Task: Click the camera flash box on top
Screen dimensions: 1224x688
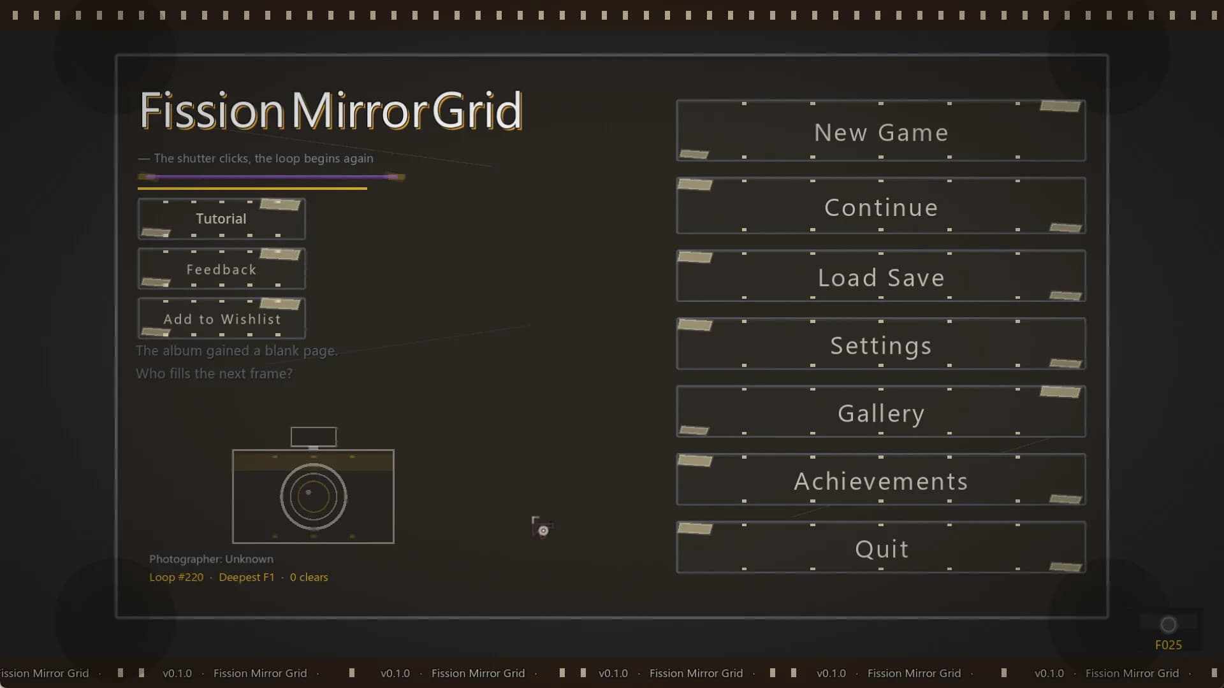Action: click(x=314, y=437)
